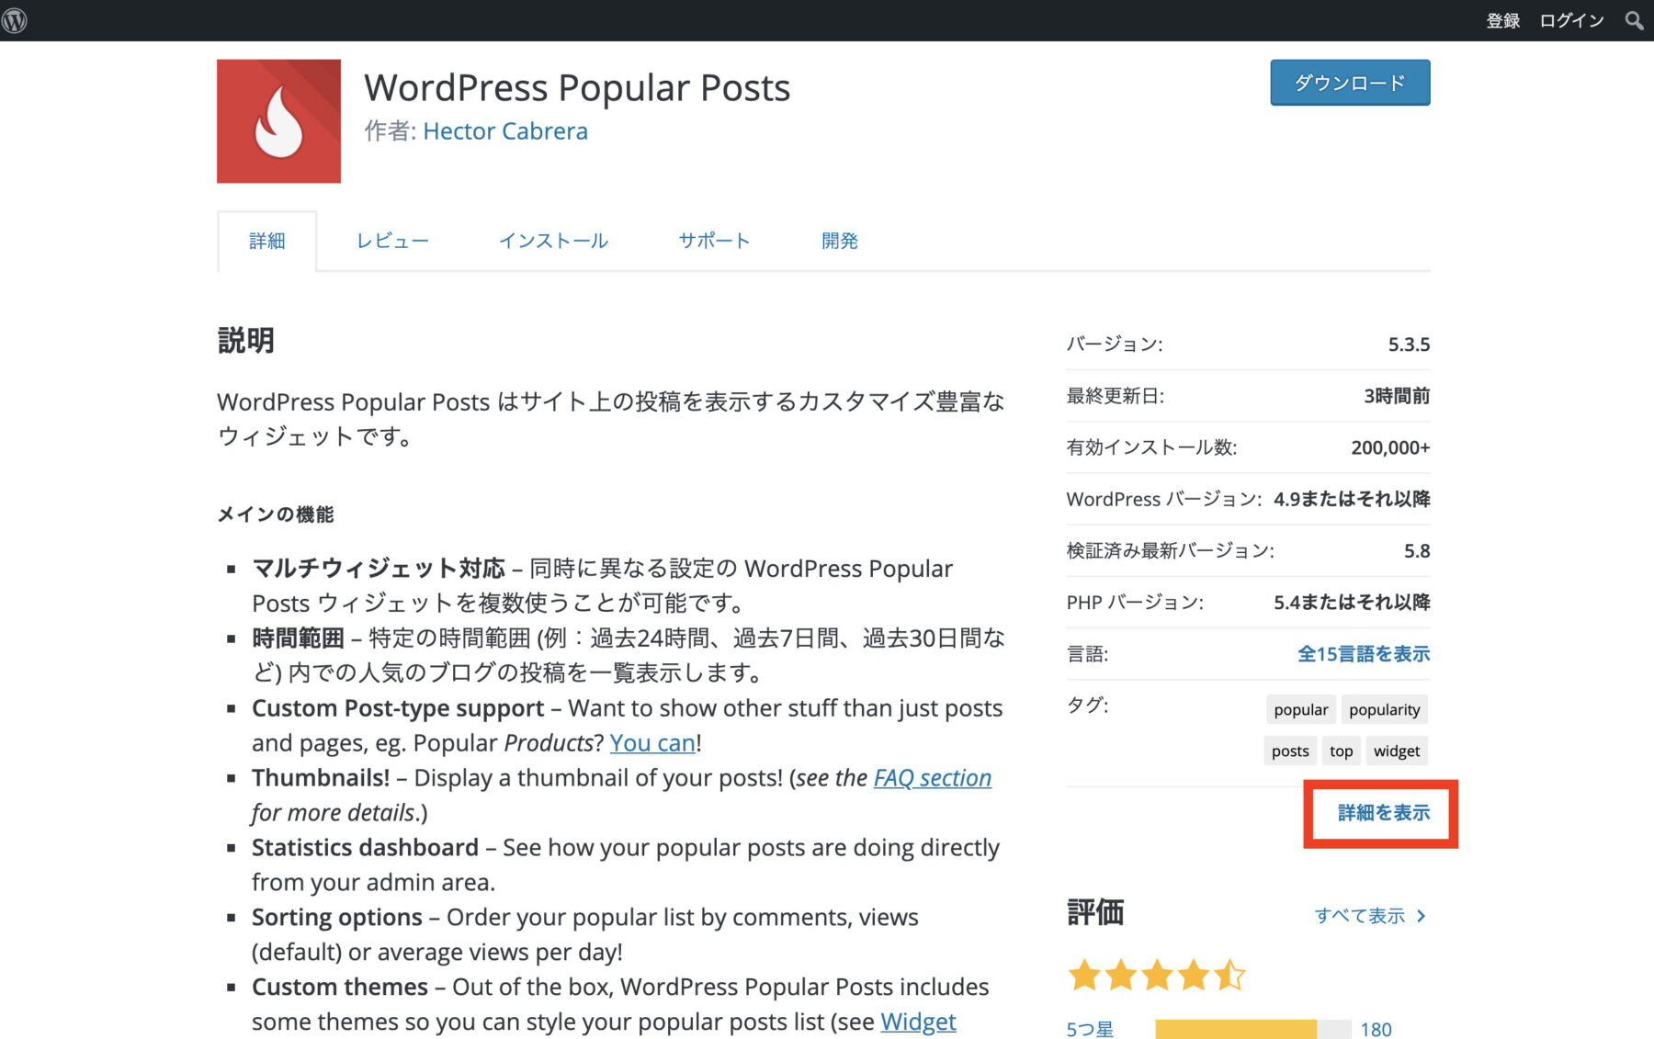Click 'Custom Post-type support' feature text
Image resolution: width=1654 pixels, height=1039 pixels.
point(398,707)
